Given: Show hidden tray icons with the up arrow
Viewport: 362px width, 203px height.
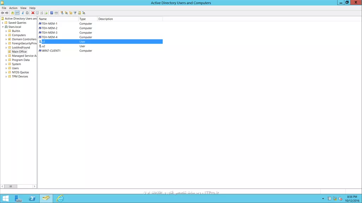Looking at the screenshot, I should coord(323,199).
